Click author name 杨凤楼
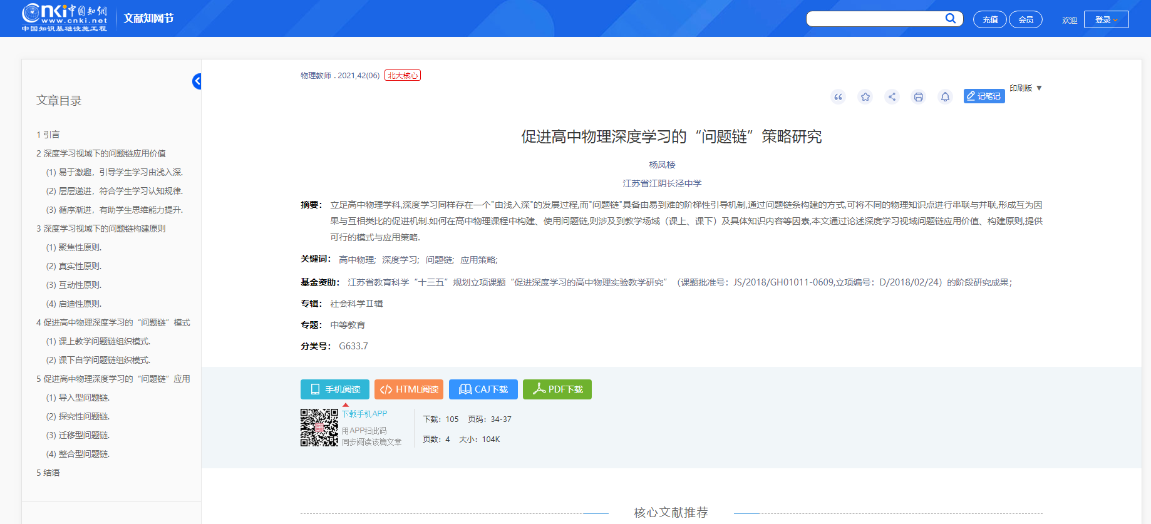Viewport: 1151px width, 524px height. 662,165
